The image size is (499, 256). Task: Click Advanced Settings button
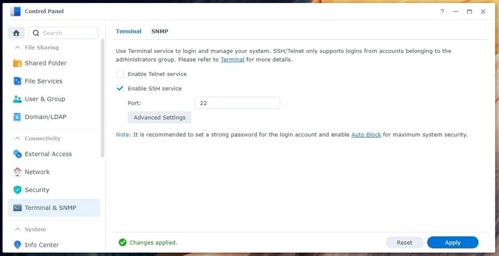tap(160, 118)
